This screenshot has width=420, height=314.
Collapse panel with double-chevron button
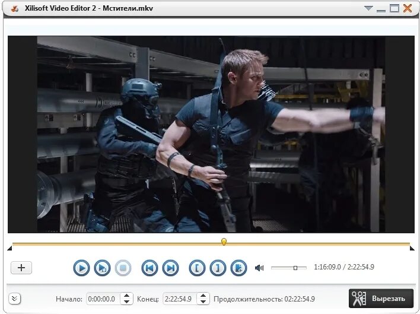coord(15,299)
